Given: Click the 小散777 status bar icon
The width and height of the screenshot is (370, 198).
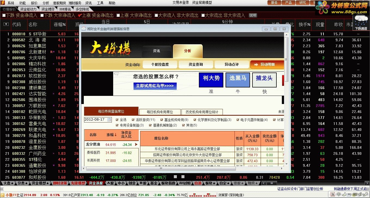Looking at the screenshot, I should tap(2, 195).
